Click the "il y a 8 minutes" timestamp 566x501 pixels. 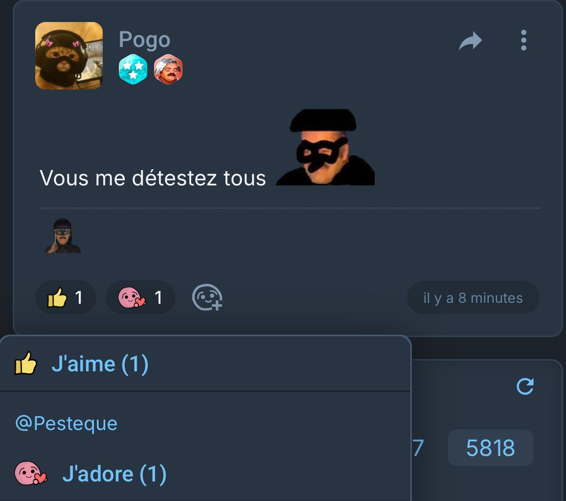click(x=473, y=298)
